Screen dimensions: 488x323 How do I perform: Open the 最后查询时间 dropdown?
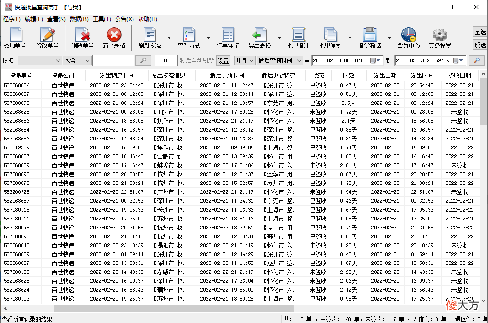click(280, 60)
